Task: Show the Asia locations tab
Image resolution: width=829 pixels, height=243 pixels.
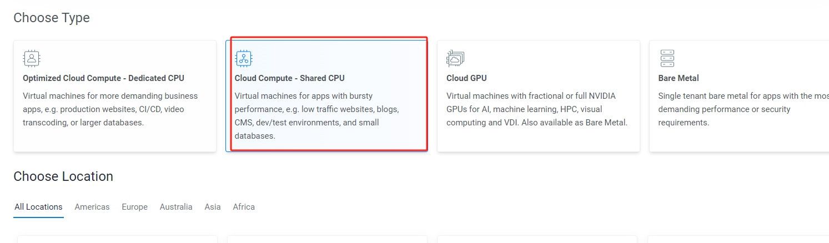Action: point(213,207)
